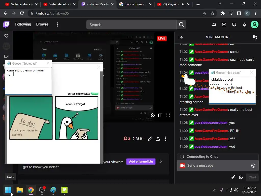Dismiss the channel bio prompt
Image resolution: width=261 pixels, height=196 pixels.
[161, 162]
